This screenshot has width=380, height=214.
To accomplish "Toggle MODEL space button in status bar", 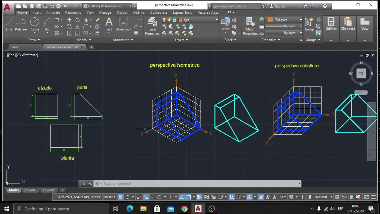I will coord(110,197).
